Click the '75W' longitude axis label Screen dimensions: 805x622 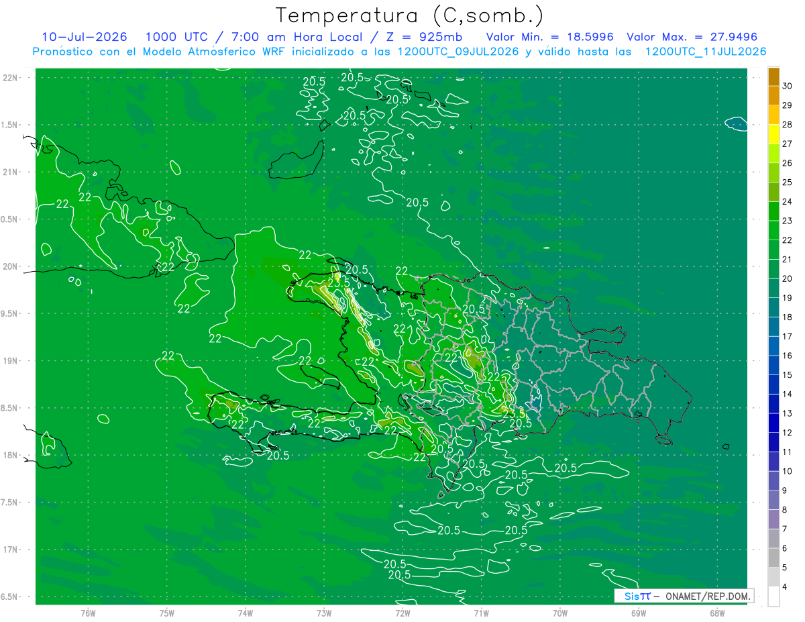pos(167,613)
